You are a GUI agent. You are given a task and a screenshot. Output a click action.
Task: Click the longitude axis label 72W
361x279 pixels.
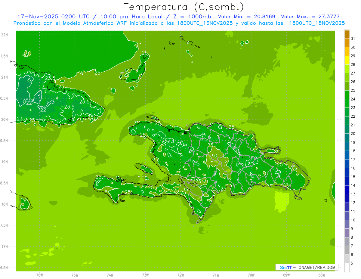180,275
